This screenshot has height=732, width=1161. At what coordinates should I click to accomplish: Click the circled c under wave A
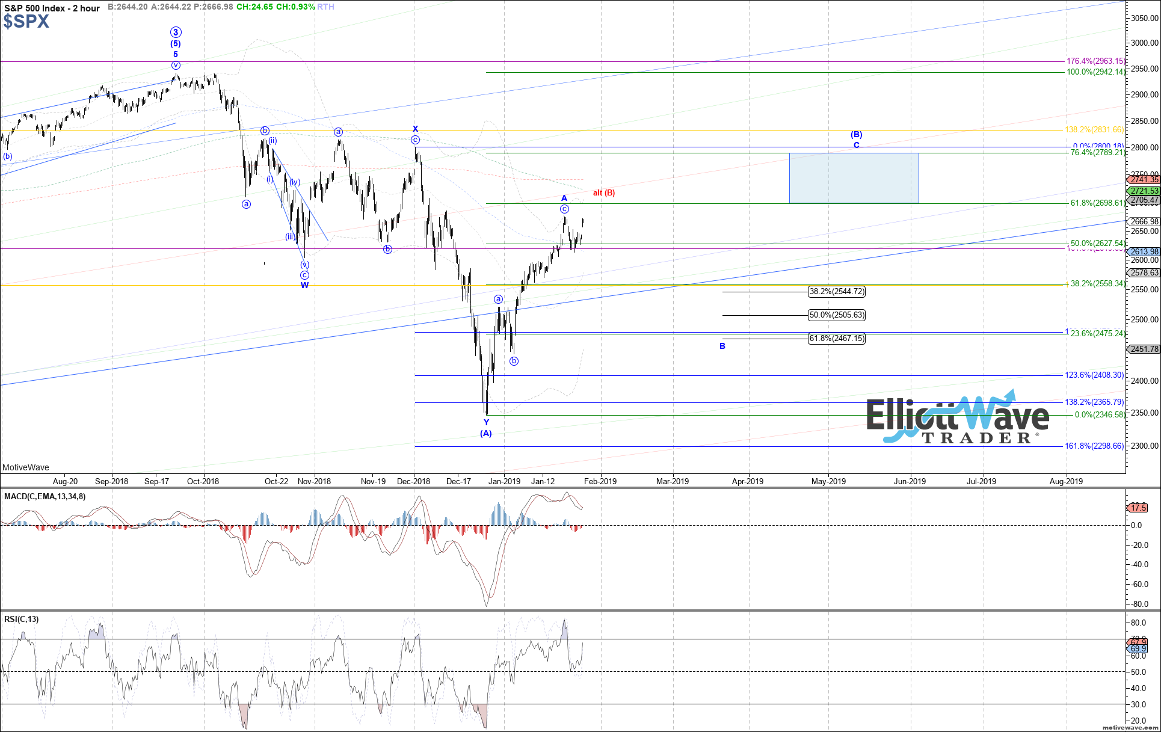tap(564, 209)
